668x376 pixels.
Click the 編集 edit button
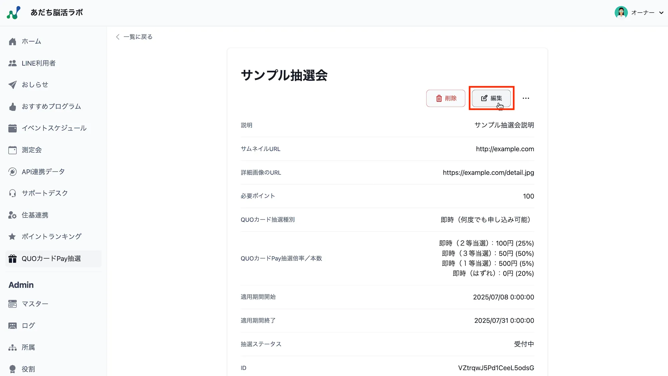(x=491, y=98)
